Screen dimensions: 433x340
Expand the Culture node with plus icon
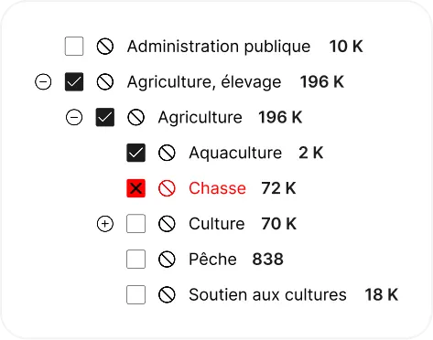point(105,224)
